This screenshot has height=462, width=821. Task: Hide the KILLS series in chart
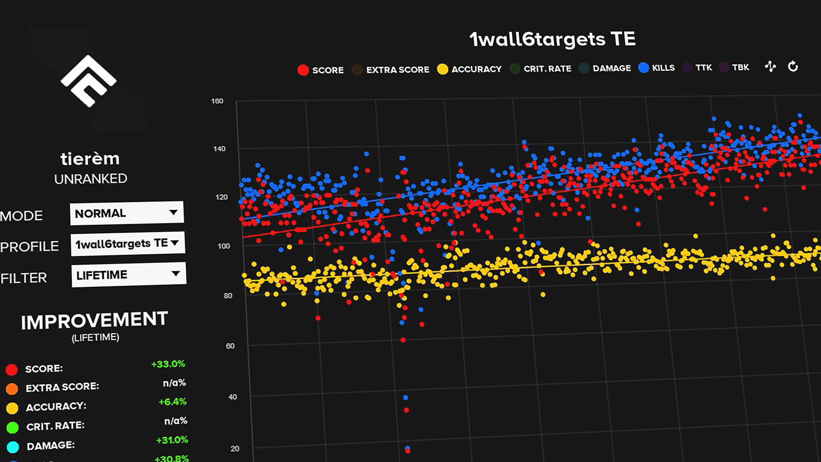[657, 68]
